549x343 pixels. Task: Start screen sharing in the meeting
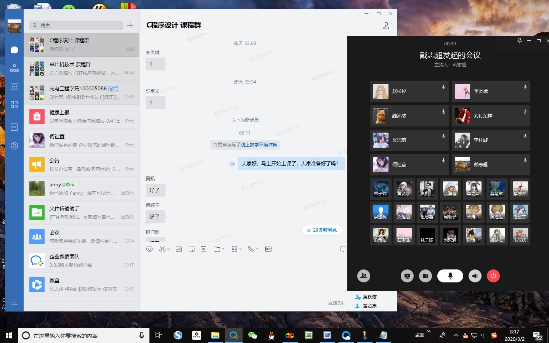pyautogui.click(x=407, y=276)
